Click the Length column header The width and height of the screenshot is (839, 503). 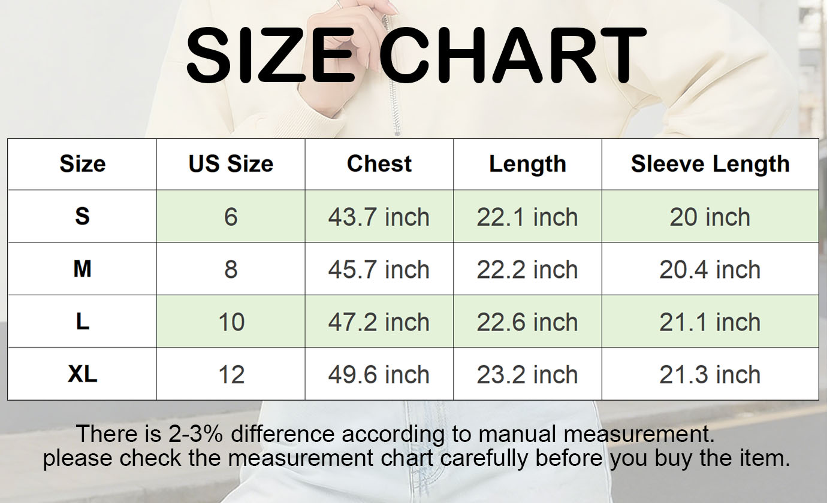coord(527,164)
